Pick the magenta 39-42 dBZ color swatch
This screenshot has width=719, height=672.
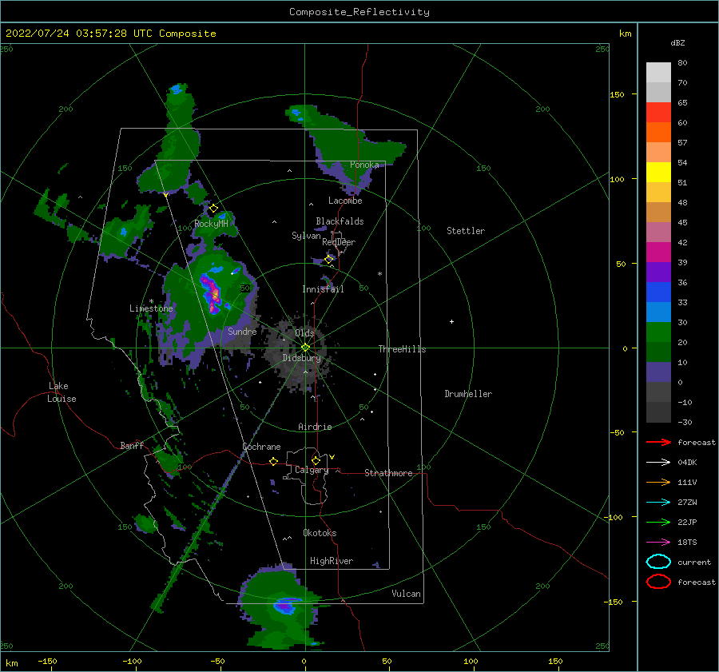pos(658,252)
